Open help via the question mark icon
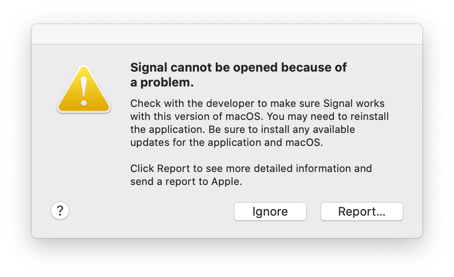454x277 pixels. tap(60, 211)
